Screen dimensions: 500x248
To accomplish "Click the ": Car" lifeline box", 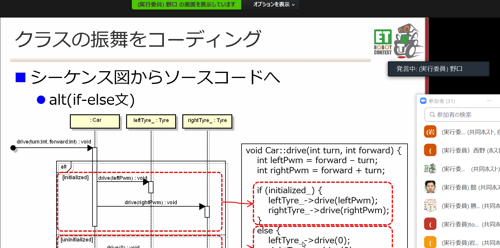I will [95, 121].
